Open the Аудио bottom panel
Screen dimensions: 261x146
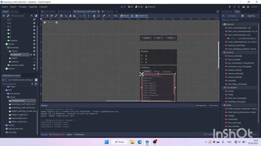(69, 134)
